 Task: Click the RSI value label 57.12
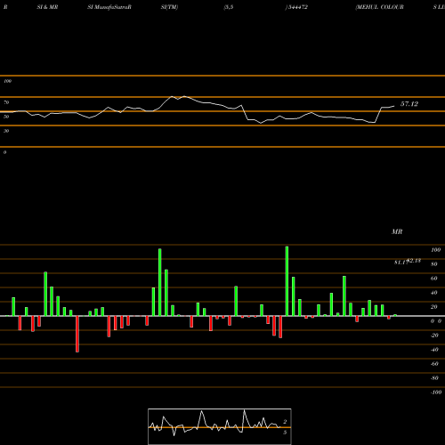(409, 104)
